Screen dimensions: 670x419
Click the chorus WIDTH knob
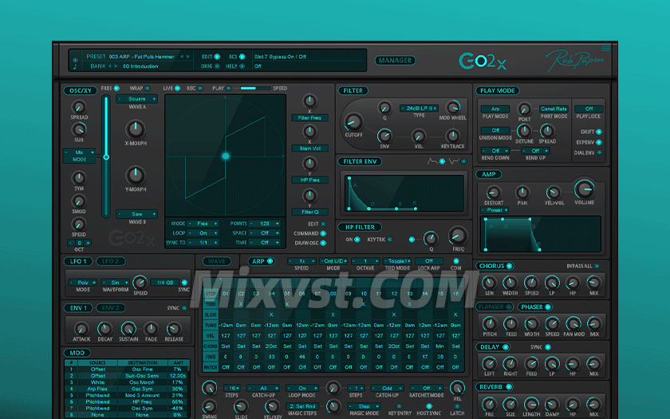510,283
